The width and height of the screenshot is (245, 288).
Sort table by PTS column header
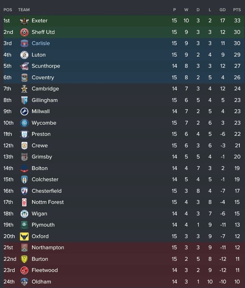point(237,10)
